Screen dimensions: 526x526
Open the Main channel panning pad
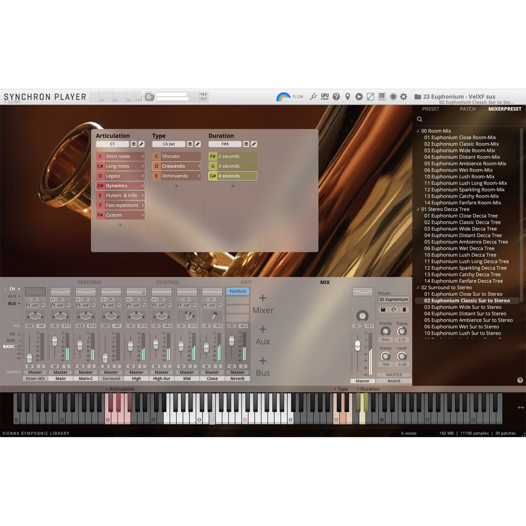click(60, 316)
